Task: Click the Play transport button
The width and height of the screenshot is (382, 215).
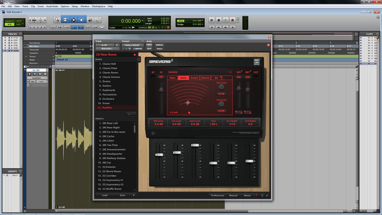Action: (225, 20)
